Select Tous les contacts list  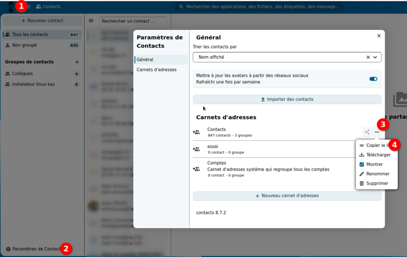pos(43,34)
